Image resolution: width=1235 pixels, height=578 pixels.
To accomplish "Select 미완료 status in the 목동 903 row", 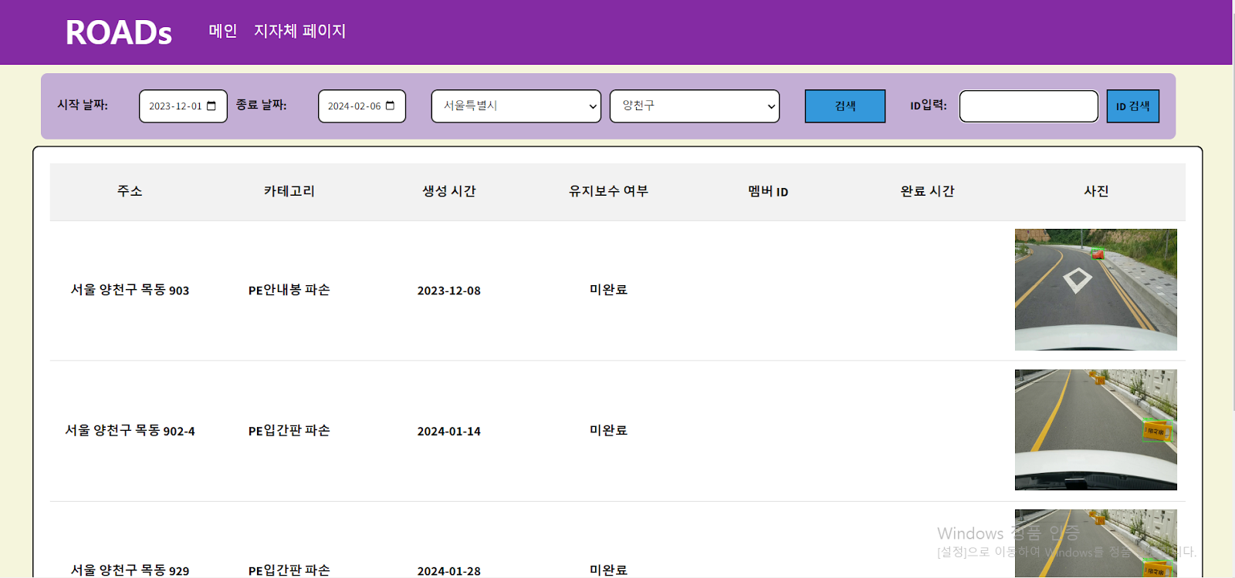I will point(609,290).
